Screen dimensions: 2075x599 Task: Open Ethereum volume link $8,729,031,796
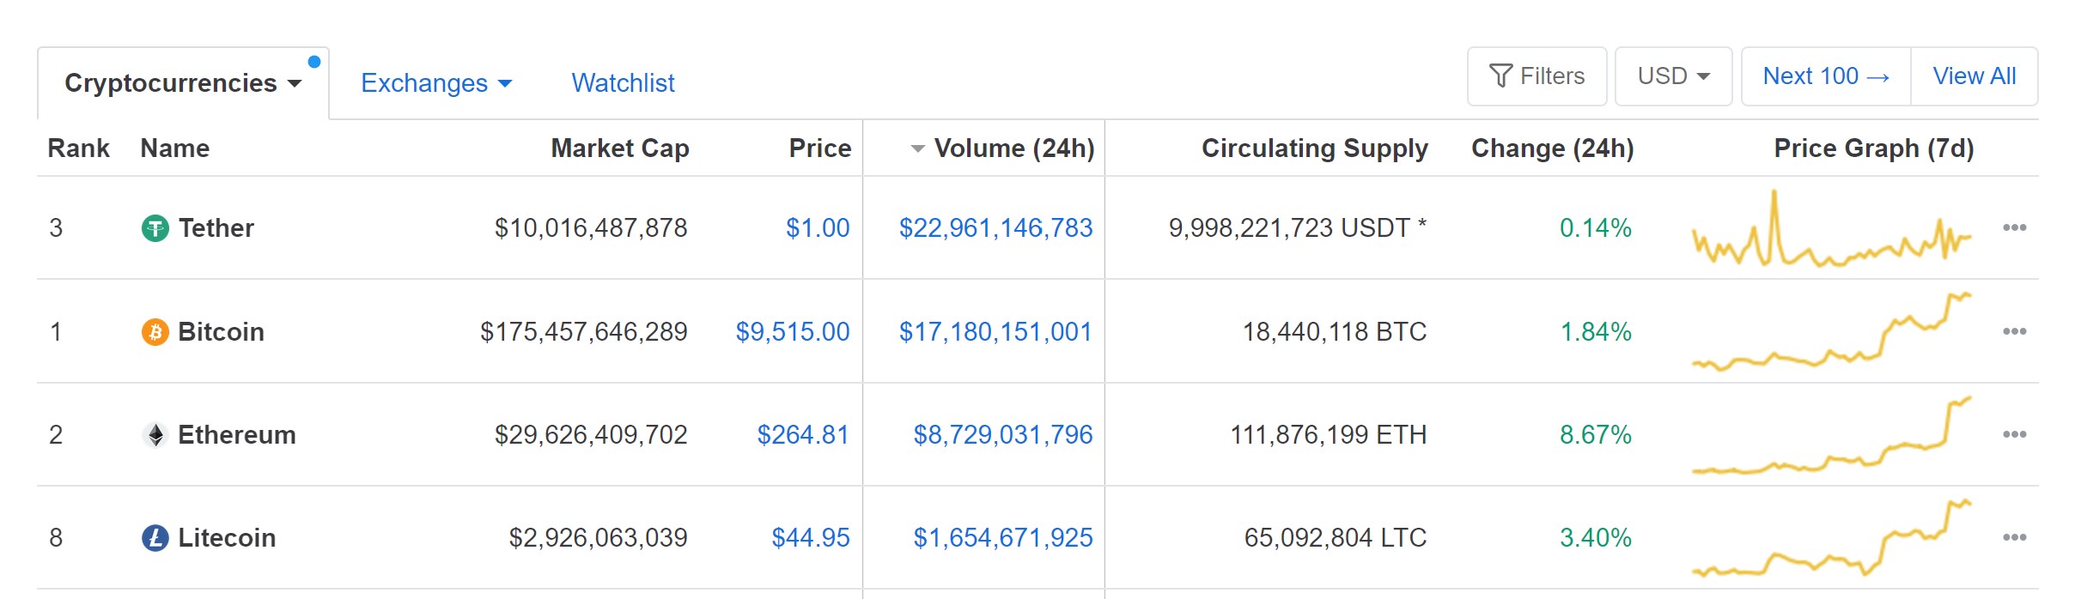tap(1003, 435)
